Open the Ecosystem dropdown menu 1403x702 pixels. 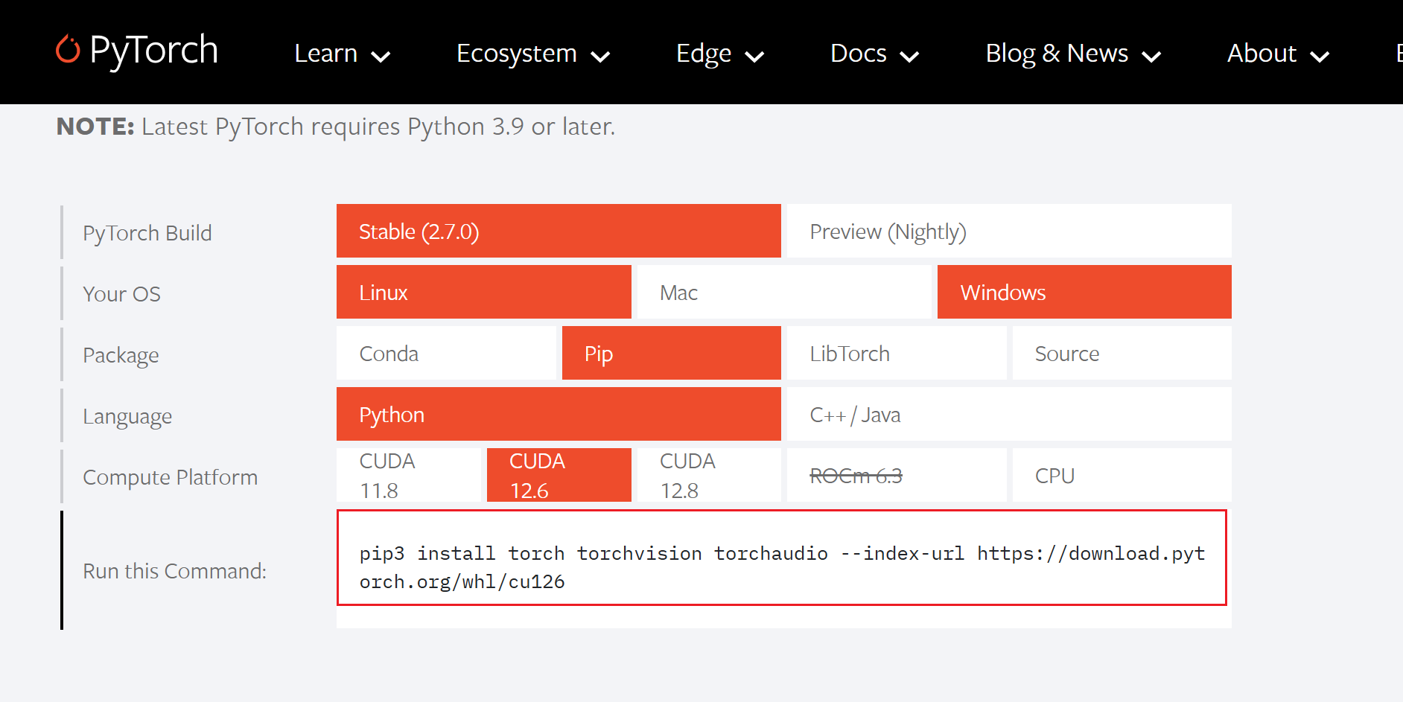(x=532, y=54)
